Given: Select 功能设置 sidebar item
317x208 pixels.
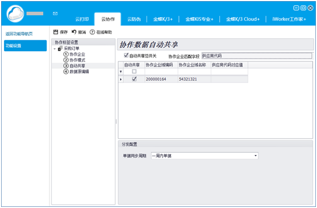Looking at the screenshot, I should (25, 45).
